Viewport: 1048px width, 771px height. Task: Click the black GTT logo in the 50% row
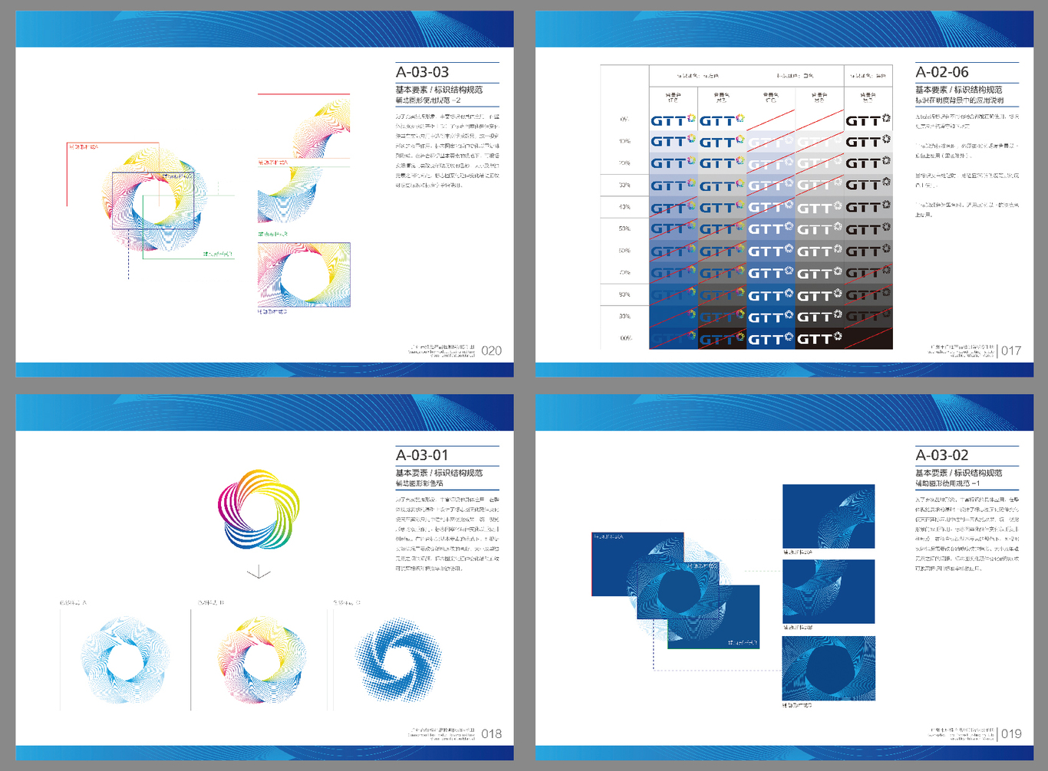click(x=868, y=229)
